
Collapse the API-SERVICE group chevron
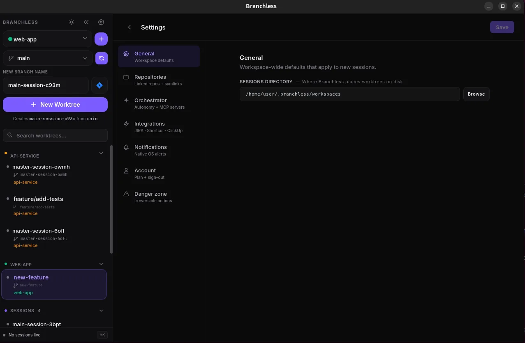click(101, 153)
